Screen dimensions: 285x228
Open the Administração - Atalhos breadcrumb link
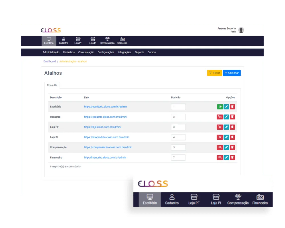tap(73, 62)
